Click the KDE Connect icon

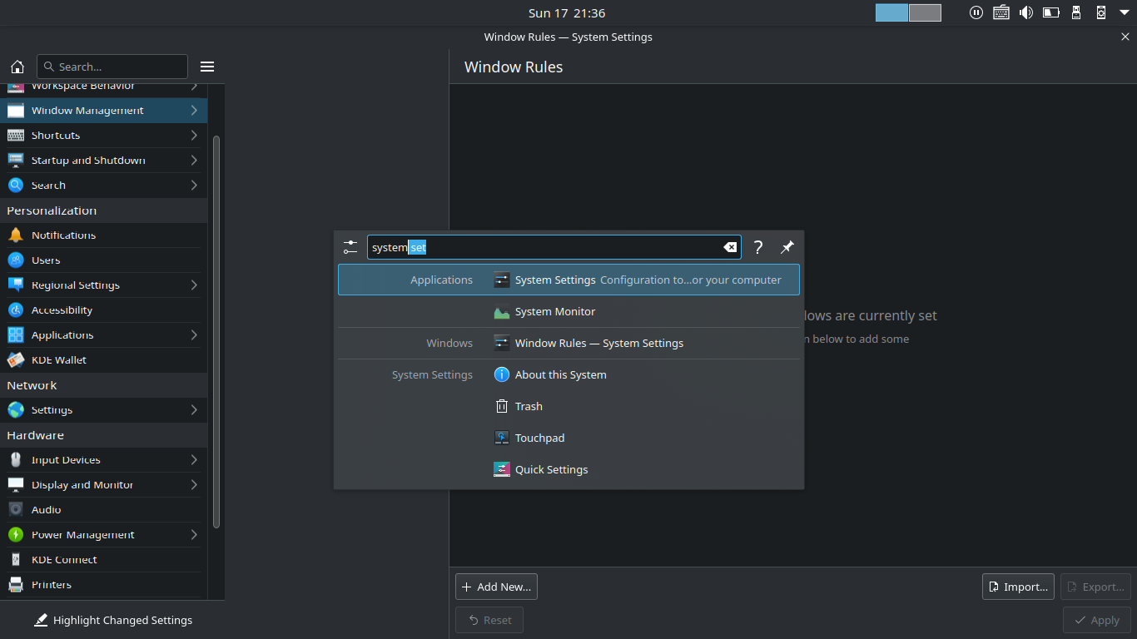point(16,560)
